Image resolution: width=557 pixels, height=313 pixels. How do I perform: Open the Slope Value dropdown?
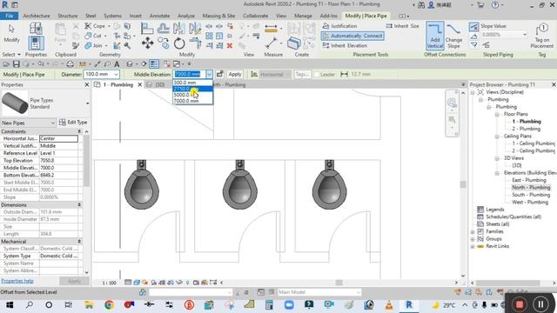tap(525, 35)
